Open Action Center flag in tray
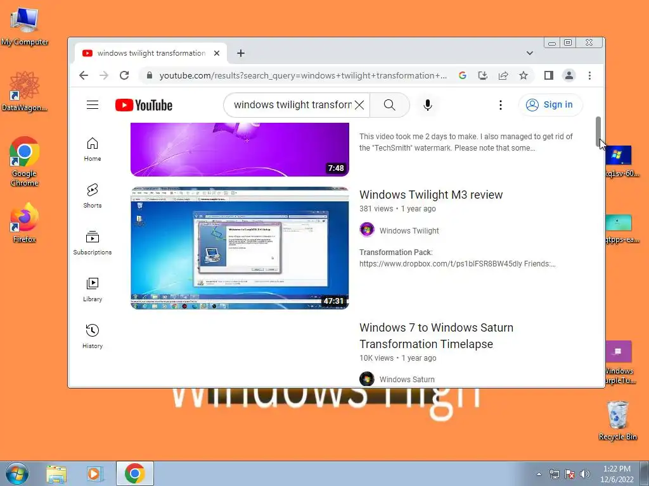This screenshot has width=649, height=486. pos(570,474)
